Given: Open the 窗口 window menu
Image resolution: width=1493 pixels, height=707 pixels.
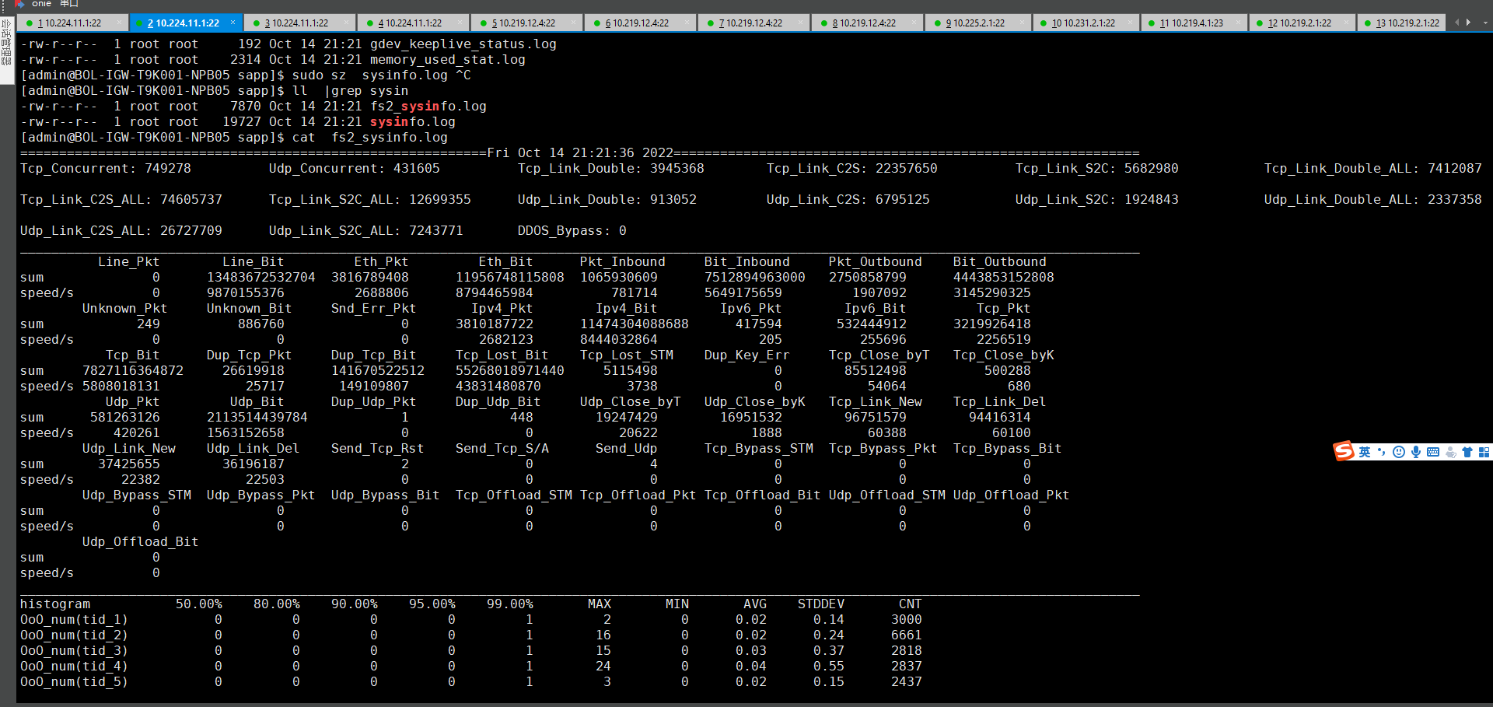Looking at the screenshot, I should click(69, 4).
